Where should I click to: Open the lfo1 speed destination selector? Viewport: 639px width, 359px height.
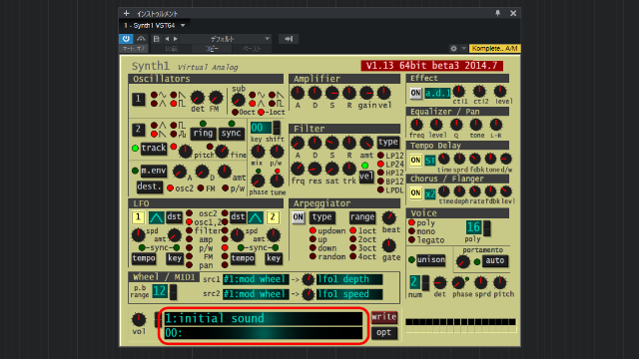point(349,294)
